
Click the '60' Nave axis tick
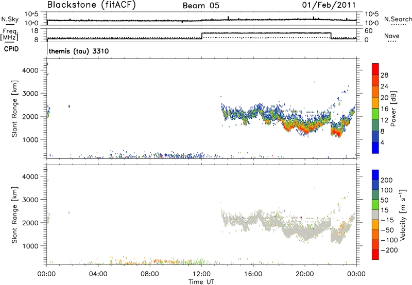pyautogui.click(x=368, y=31)
